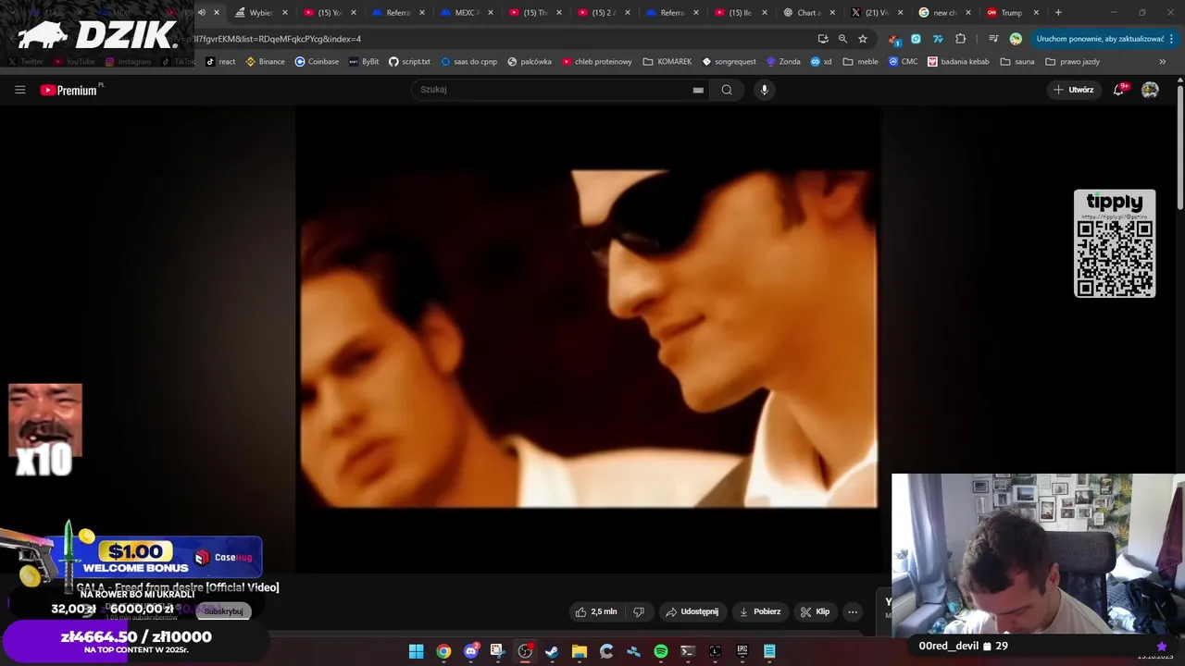The image size is (1185, 666).
Task: Open the YouTube guide hamburger menu
Action: 19,90
